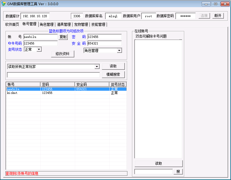The height and width of the screenshot is (180, 231).
Task: Click the 数据库IP input field
Action: [x=36, y=16]
